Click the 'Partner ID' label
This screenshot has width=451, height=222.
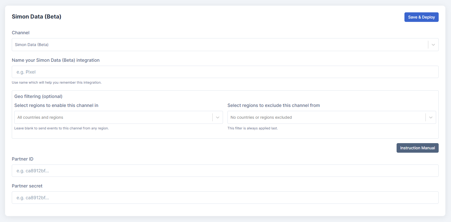tap(22, 159)
